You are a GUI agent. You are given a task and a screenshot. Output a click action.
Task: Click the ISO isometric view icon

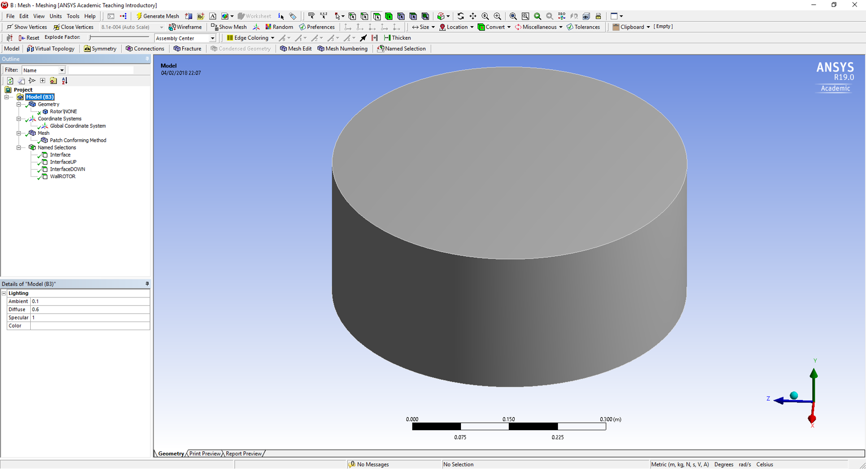coord(562,16)
